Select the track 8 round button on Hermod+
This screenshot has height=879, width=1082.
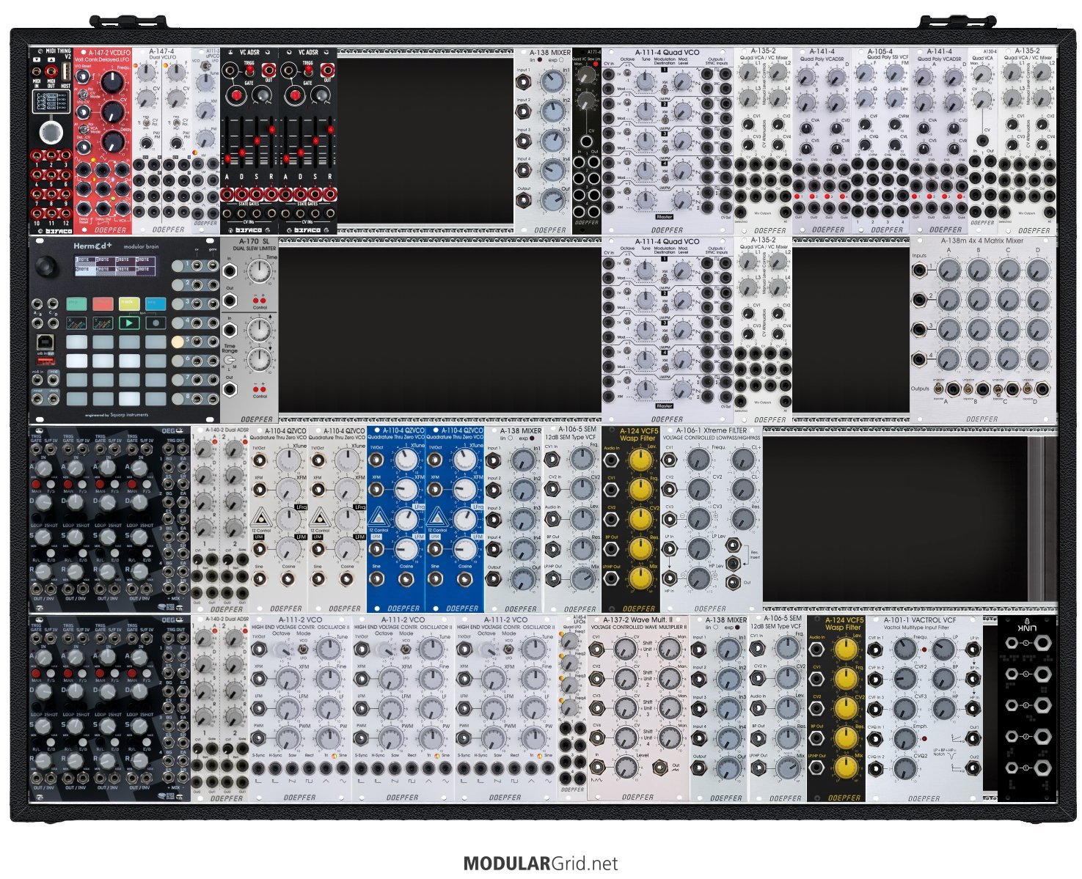coord(178,398)
